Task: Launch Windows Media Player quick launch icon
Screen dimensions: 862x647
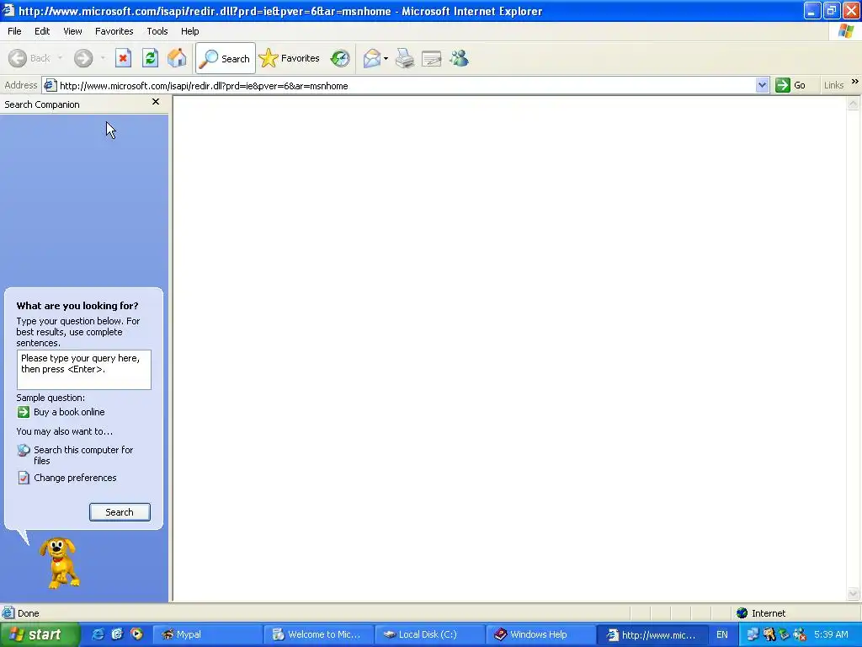Action: tap(136, 634)
